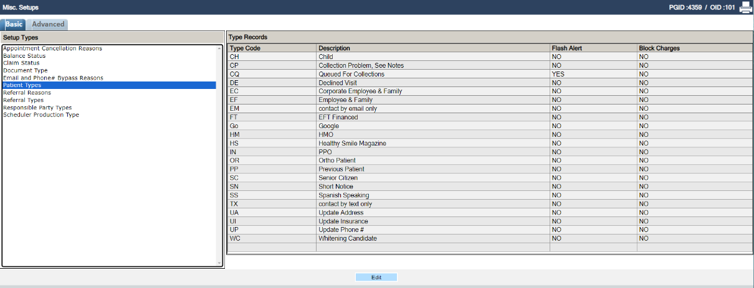Viewport: 754px width, 288px height.
Task: Select Document Type list entry
Action: 25,70
